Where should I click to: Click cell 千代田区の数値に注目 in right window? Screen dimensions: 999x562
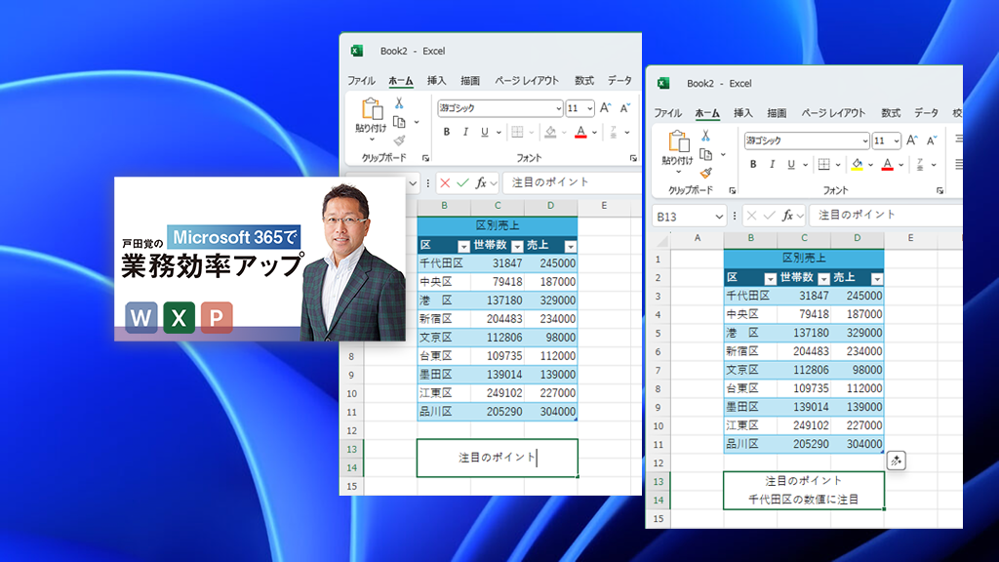pyautogui.click(x=804, y=500)
